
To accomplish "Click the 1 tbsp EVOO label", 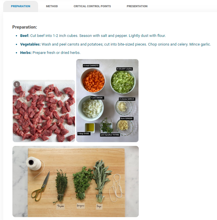I will 84,133.
